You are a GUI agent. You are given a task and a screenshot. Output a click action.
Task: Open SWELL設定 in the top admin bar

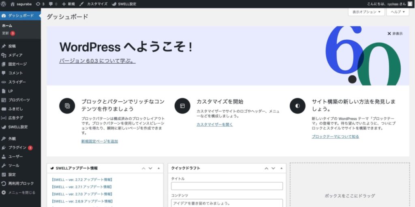pyautogui.click(x=124, y=4)
